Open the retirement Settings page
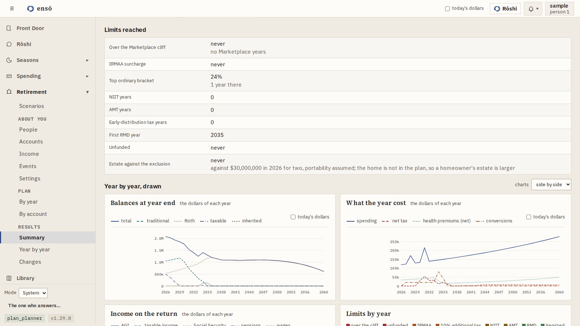The height and width of the screenshot is (326, 580). 30,179
